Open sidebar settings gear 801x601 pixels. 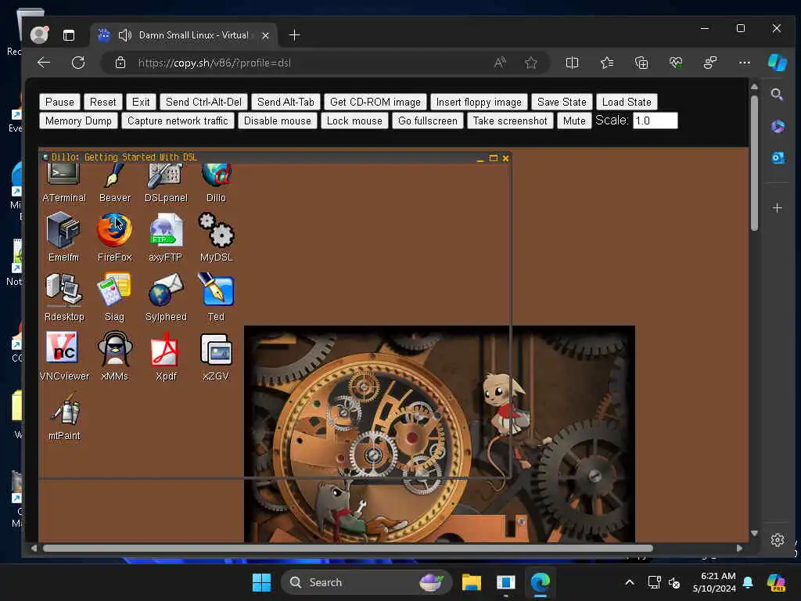(778, 540)
